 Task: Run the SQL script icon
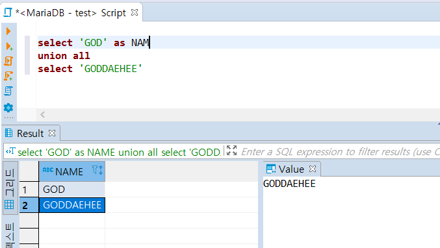coord(8,61)
